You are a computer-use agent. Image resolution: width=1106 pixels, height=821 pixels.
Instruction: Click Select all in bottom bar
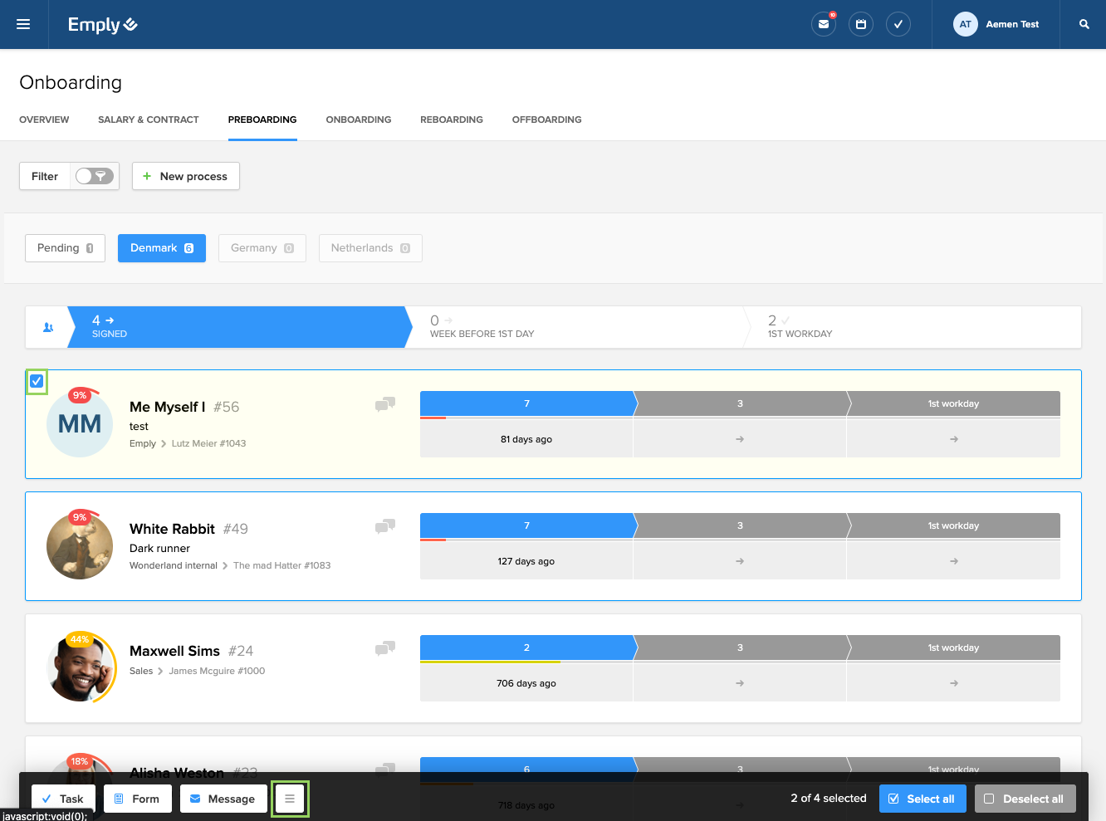click(x=922, y=799)
